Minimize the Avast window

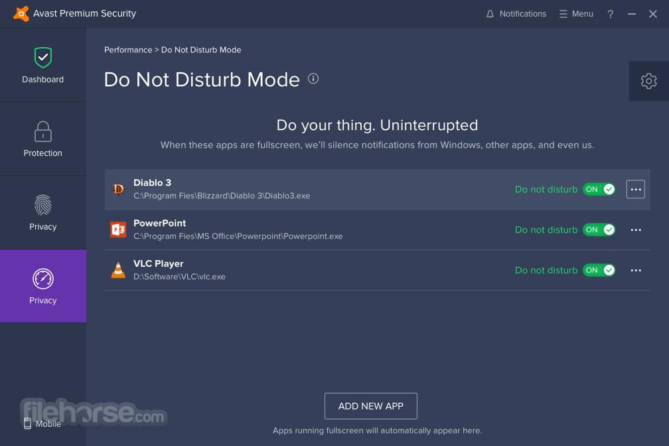click(x=632, y=14)
